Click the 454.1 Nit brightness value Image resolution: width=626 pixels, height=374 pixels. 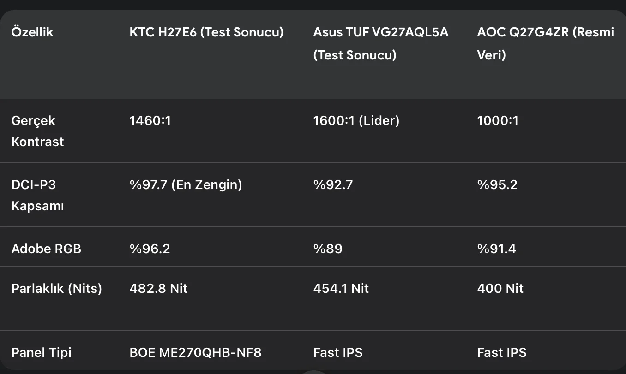341,289
